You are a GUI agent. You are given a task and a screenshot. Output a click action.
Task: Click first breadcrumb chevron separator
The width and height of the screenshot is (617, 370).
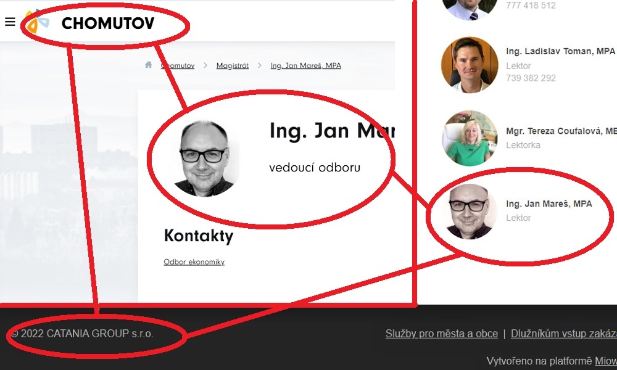point(205,65)
